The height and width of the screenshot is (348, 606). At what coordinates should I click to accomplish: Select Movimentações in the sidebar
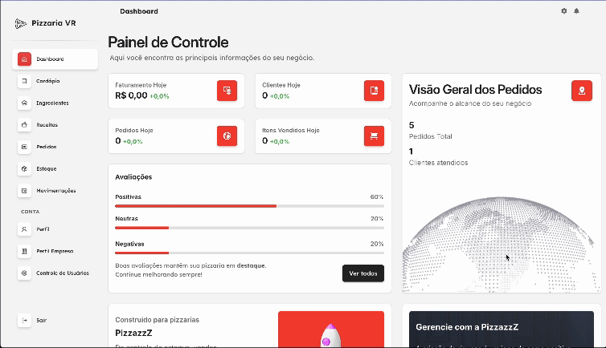55,191
